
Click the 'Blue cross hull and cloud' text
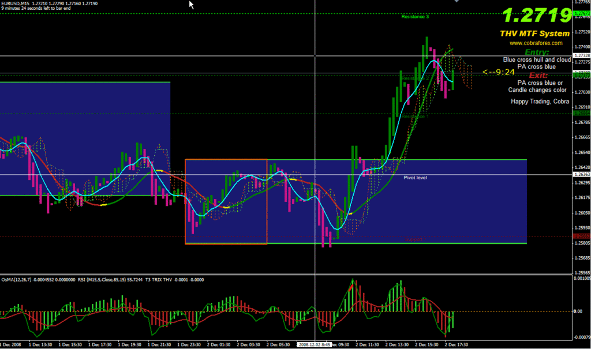pyautogui.click(x=537, y=59)
